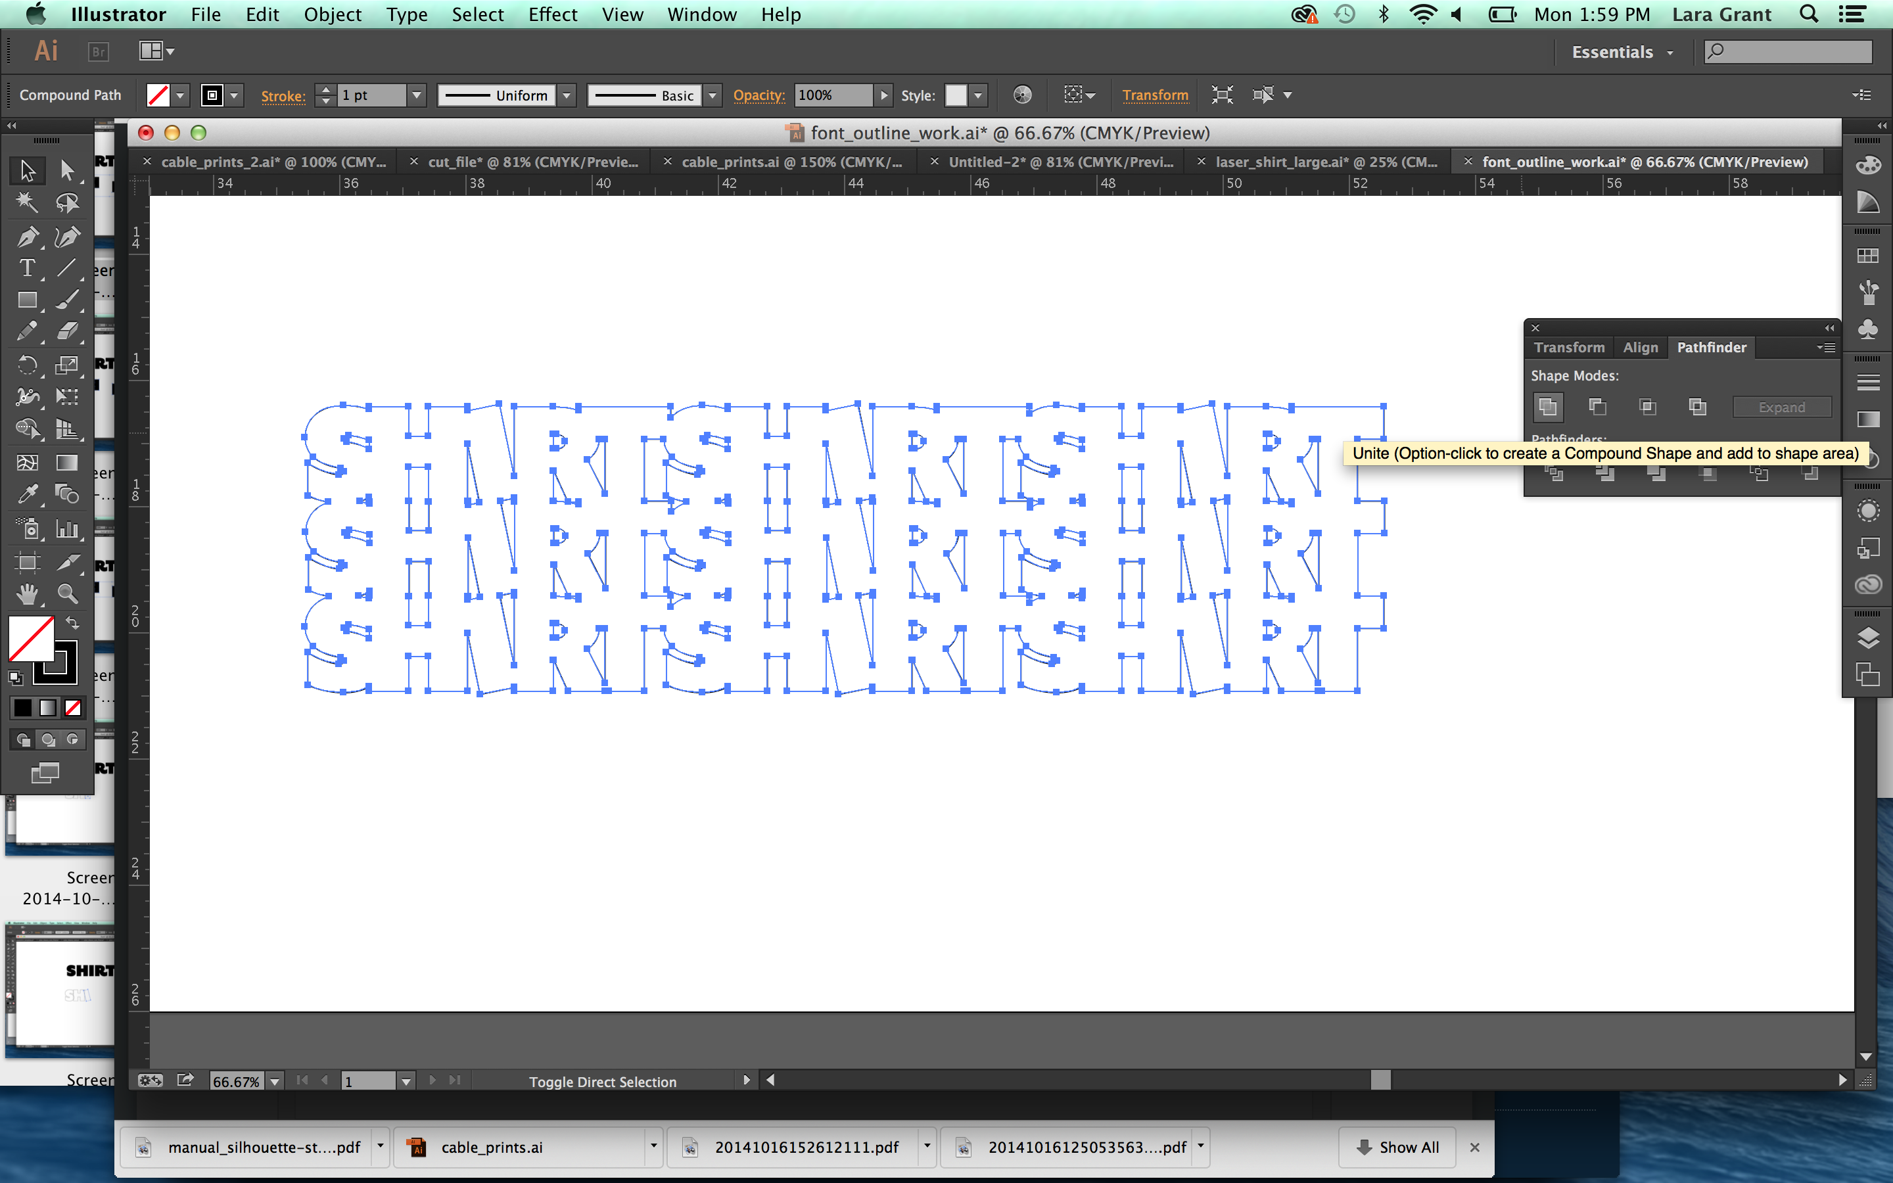Viewport: 1893px width, 1183px height.
Task: Pick the Lasso tool
Action: point(67,202)
